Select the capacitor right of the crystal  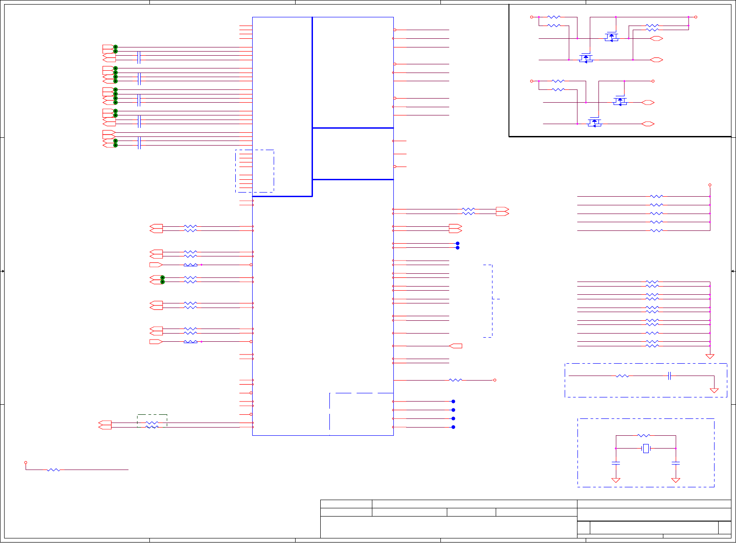(x=676, y=463)
